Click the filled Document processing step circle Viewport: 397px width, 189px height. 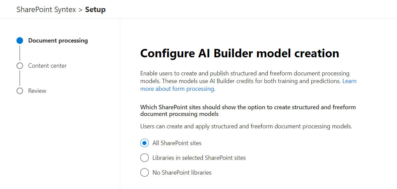click(x=20, y=41)
